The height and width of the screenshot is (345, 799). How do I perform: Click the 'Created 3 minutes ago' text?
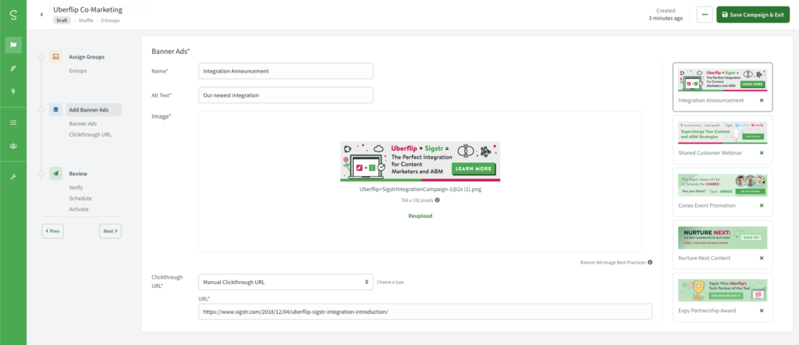click(x=666, y=14)
